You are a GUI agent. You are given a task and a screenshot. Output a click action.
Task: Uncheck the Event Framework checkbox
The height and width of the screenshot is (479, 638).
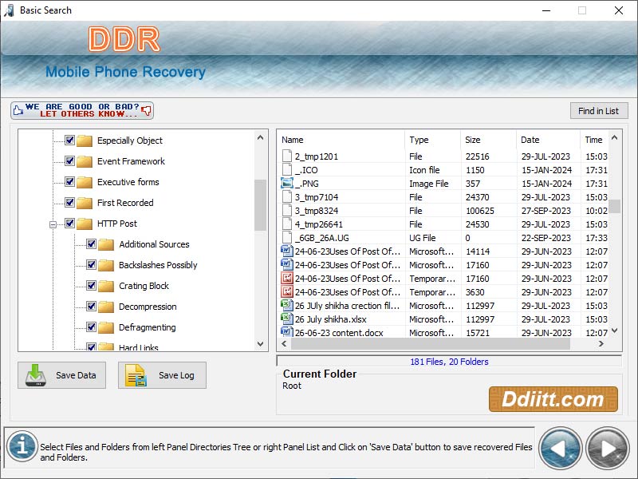(69, 161)
